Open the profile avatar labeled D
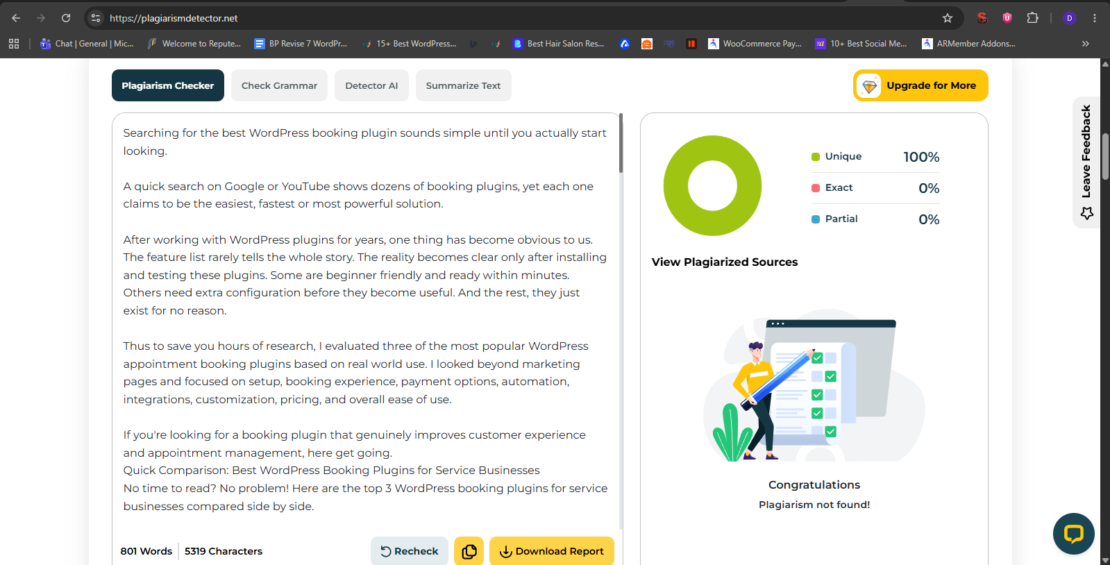 (x=1070, y=18)
